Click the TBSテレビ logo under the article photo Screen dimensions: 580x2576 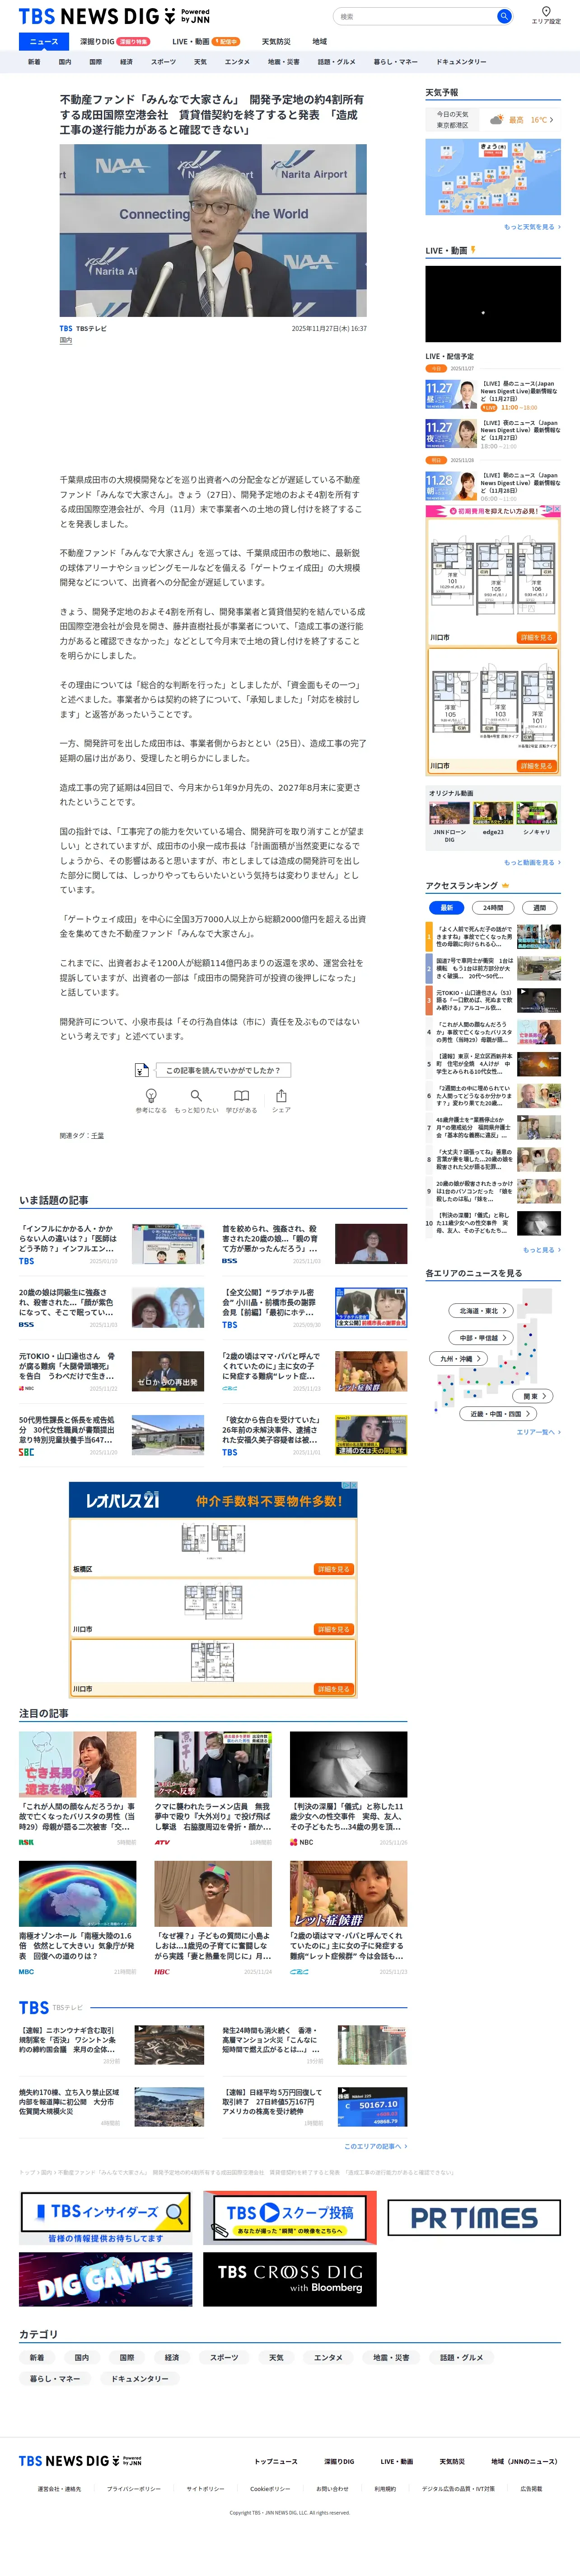pos(66,328)
